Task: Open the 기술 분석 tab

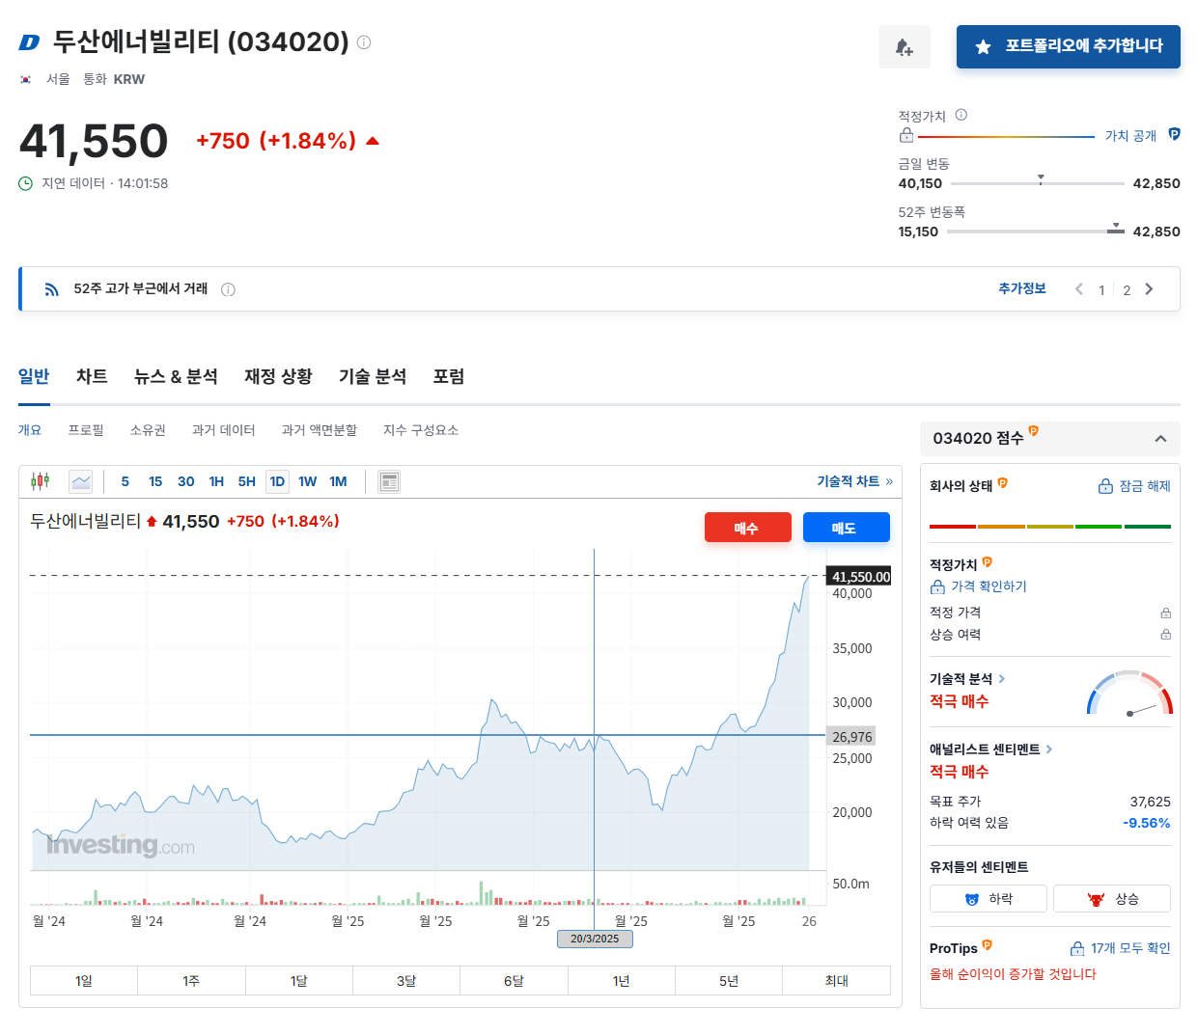Action: pos(373,376)
